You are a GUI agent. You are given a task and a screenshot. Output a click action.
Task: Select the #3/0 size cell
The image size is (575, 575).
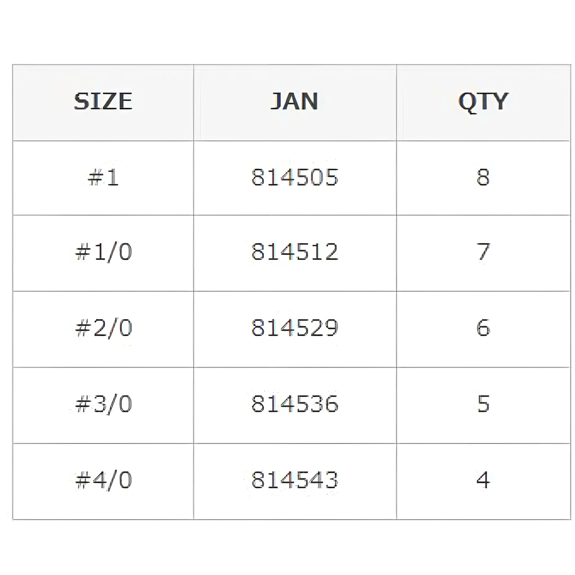[103, 404]
